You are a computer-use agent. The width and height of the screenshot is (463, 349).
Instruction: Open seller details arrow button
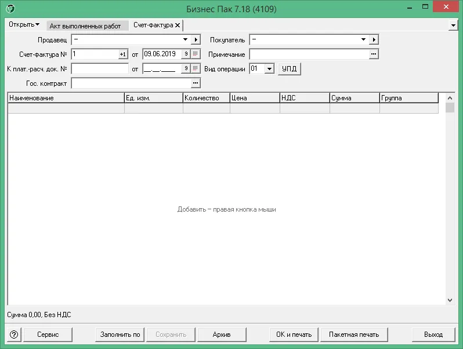196,39
